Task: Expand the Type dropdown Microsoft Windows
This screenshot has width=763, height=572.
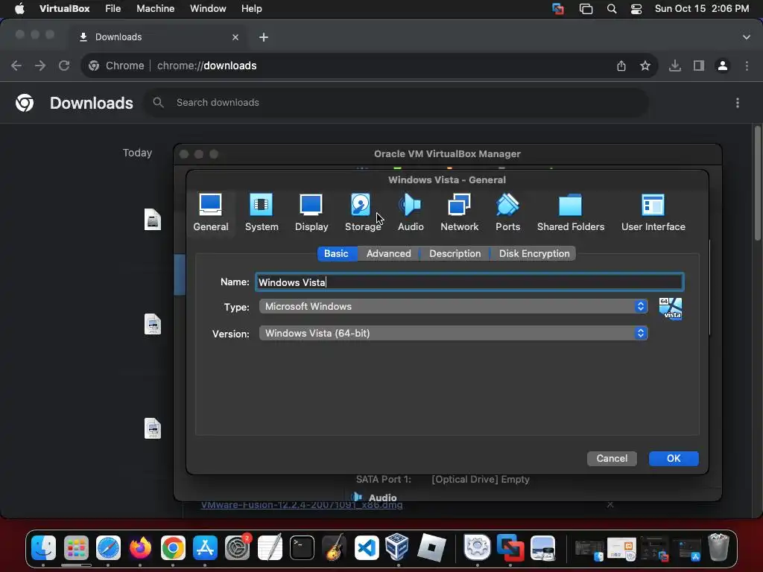Action: tap(454, 306)
